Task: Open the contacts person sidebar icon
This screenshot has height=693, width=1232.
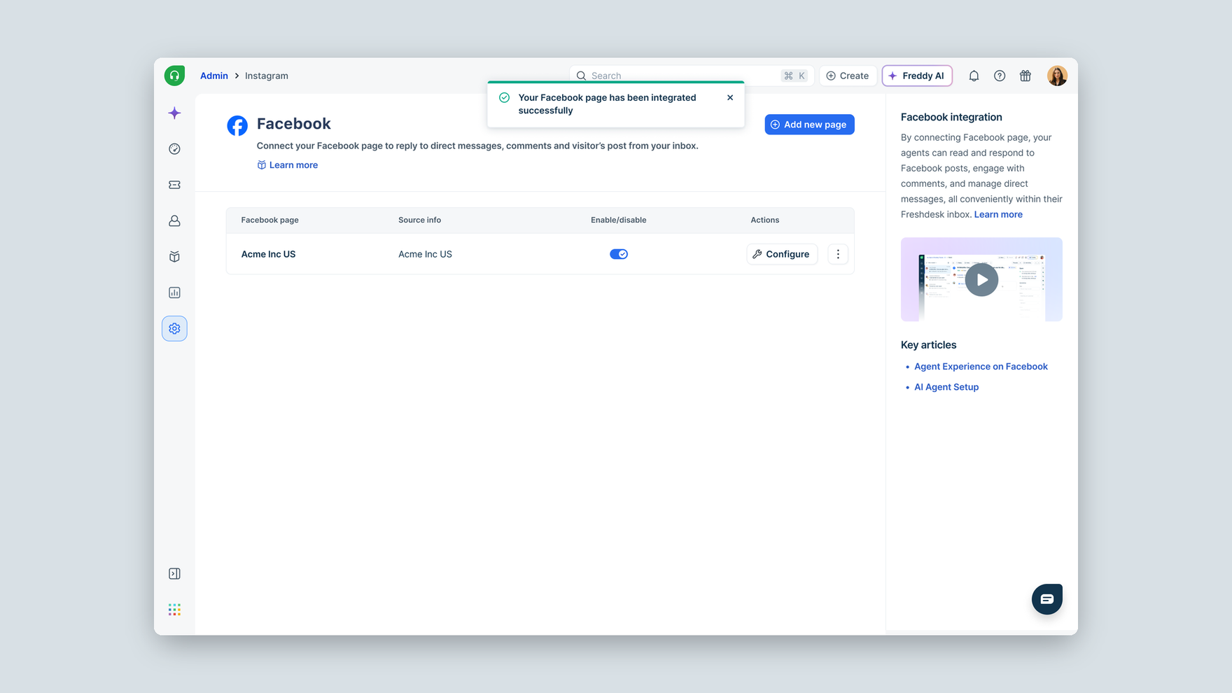Action: [x=174, y=220]
